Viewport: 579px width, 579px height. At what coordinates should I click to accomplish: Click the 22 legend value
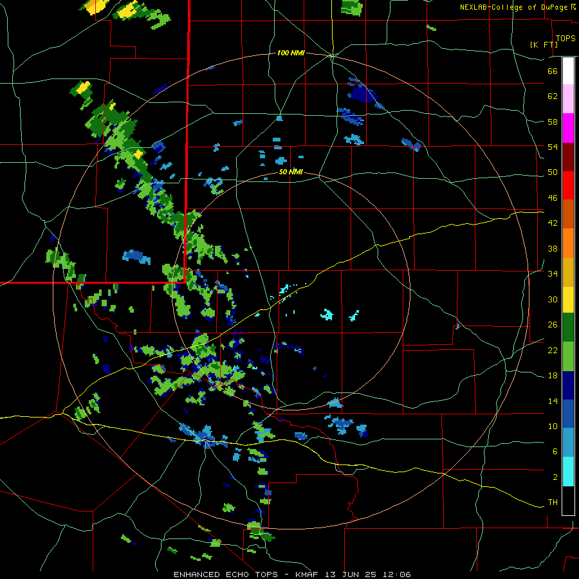click(553, 351)
